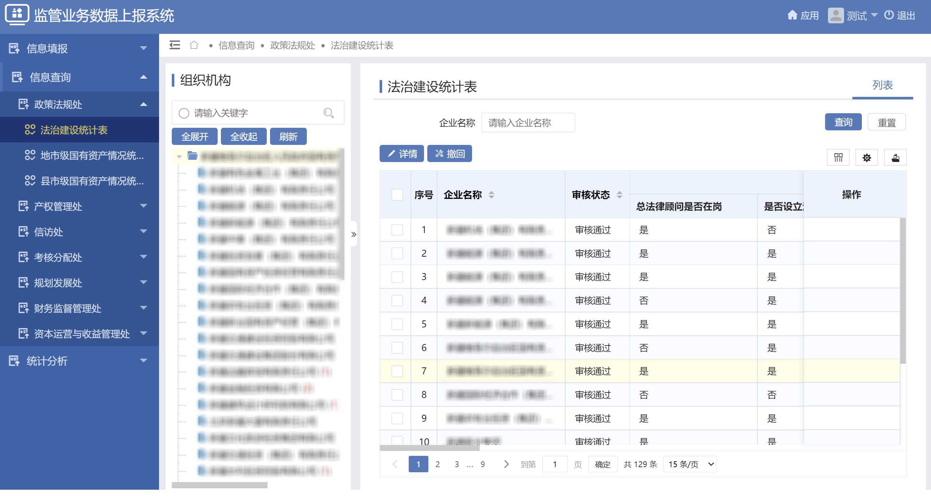
Task: Expand the 统计分析 menu arrow
Action: click(x=144, y=360)
